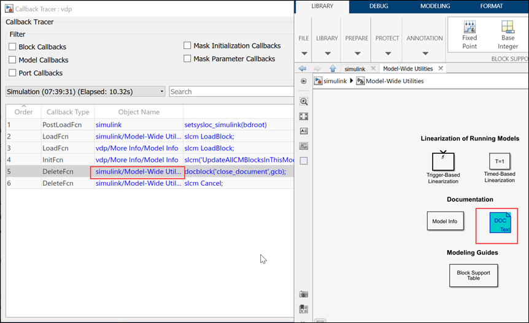
Task: Switch to the FORMAT ribbon tab
Action: (x=491, y=6)
